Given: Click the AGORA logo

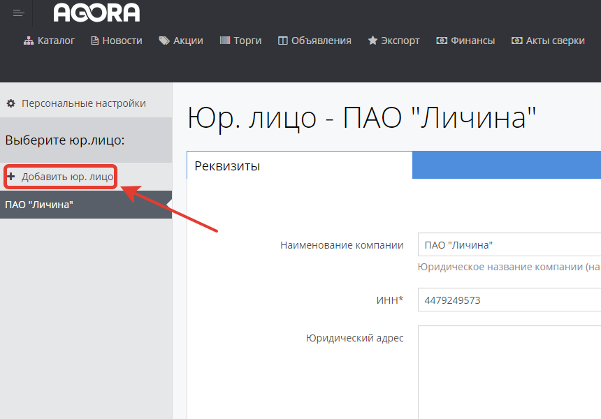Looking at the screenshot, I should click(x=96, y=13).
